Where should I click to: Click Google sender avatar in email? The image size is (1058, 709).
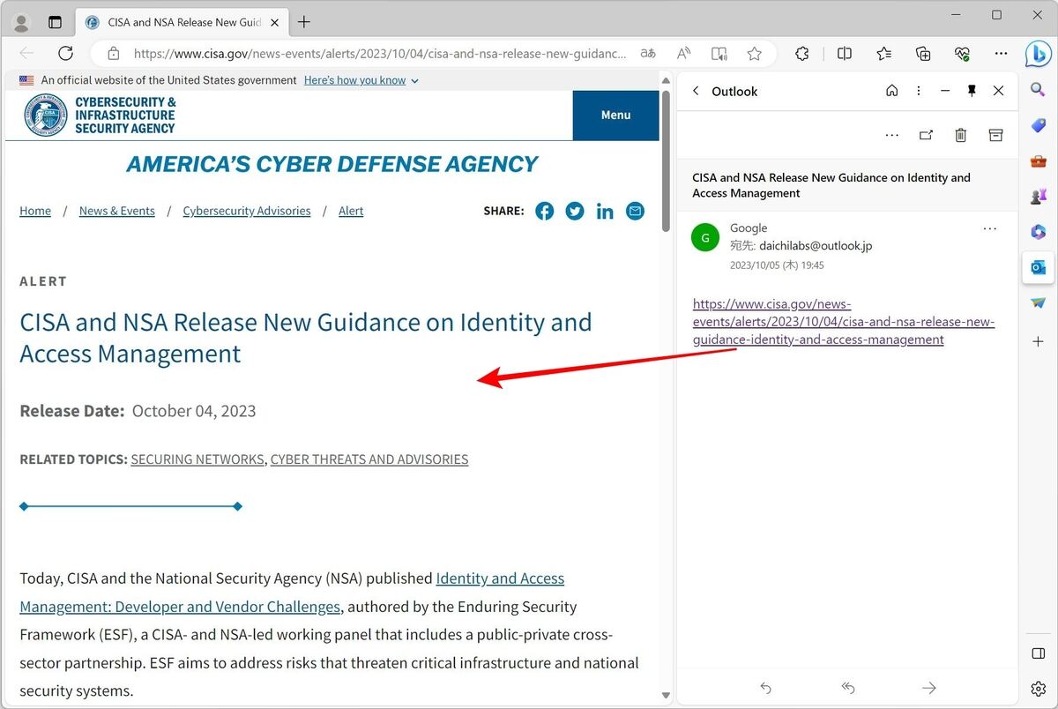click(x=705, y=237)
